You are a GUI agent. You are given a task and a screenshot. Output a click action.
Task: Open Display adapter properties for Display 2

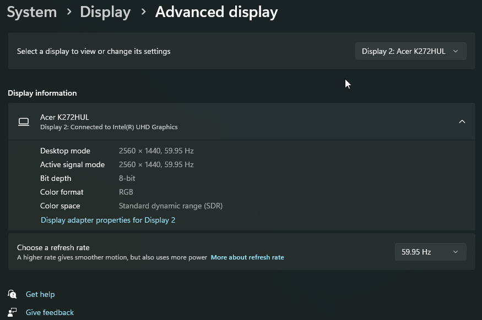pyautogui.click(x=108, y=220)
